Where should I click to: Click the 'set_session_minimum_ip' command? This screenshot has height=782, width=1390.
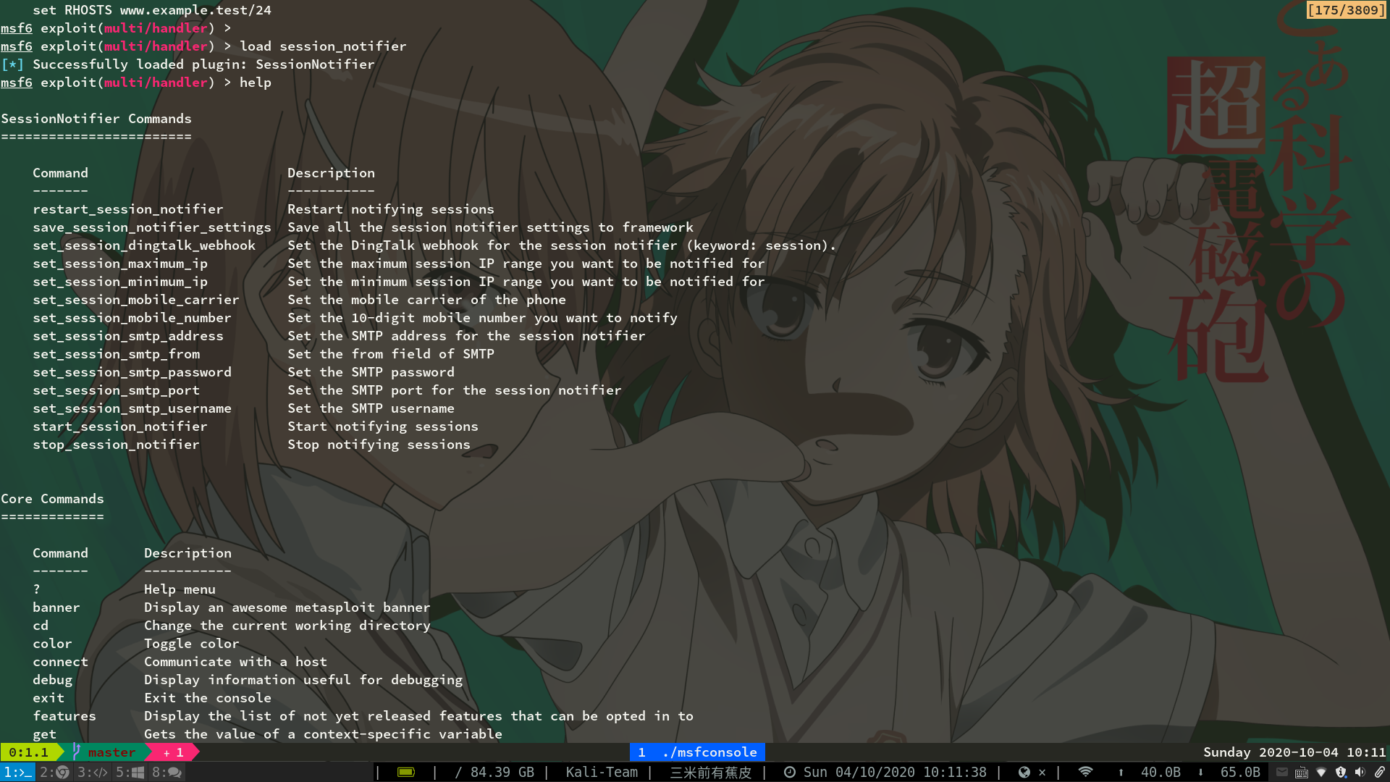coord(120,282)
